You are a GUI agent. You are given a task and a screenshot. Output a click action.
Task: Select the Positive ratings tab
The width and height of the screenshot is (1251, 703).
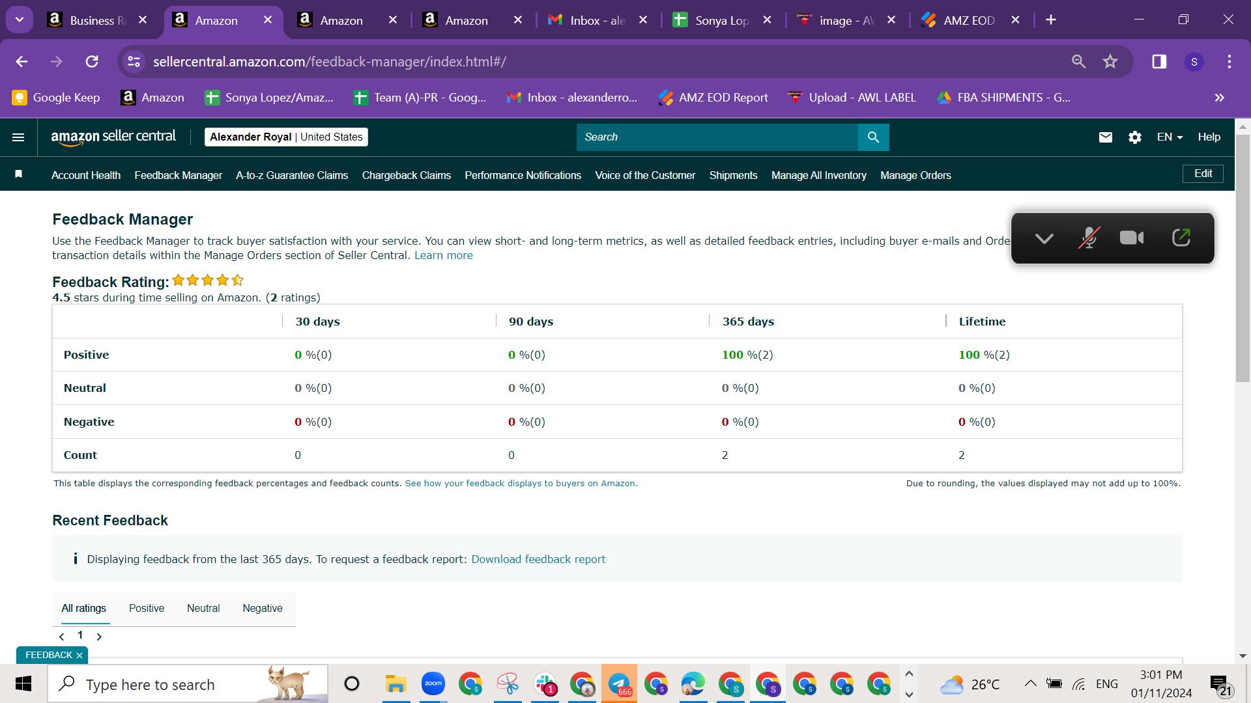click(147, 609)
